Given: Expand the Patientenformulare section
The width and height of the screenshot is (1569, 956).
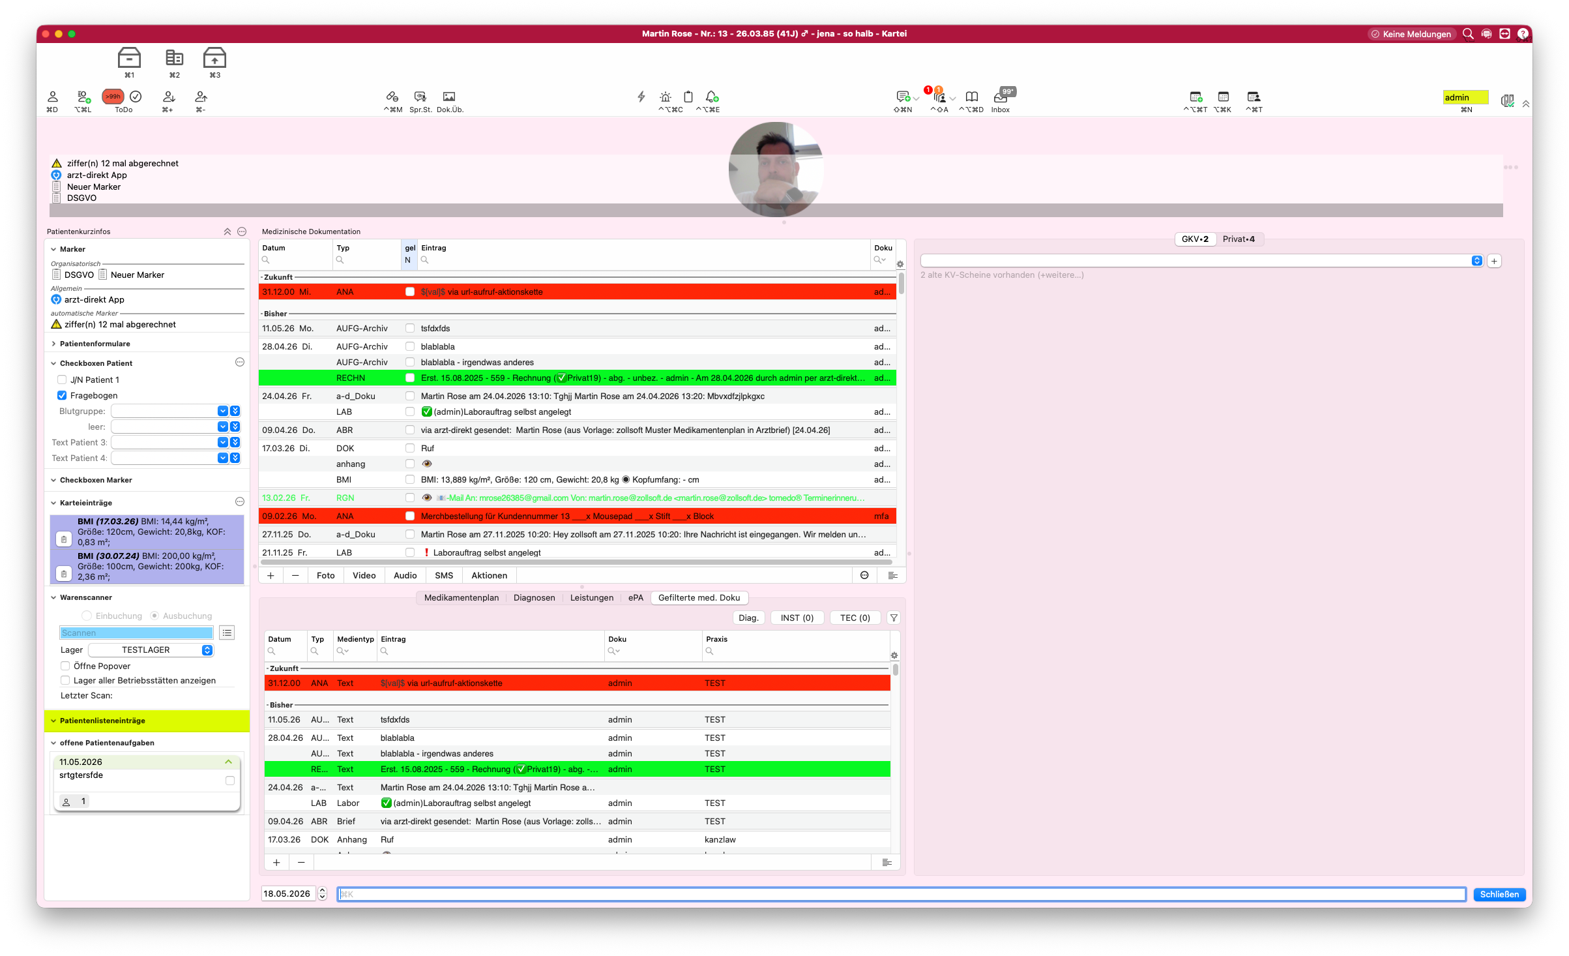Looking at the screenshot, I should (53, 344).
